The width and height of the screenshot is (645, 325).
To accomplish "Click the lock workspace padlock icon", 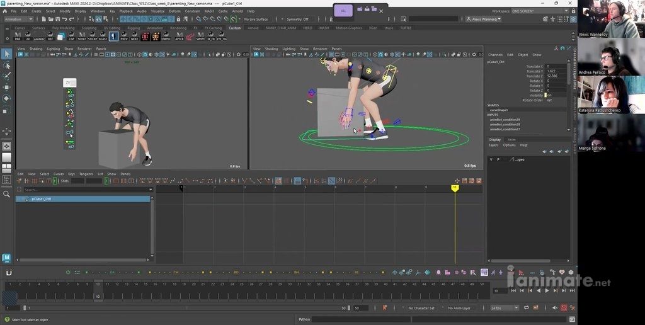I will coord(573,11).
